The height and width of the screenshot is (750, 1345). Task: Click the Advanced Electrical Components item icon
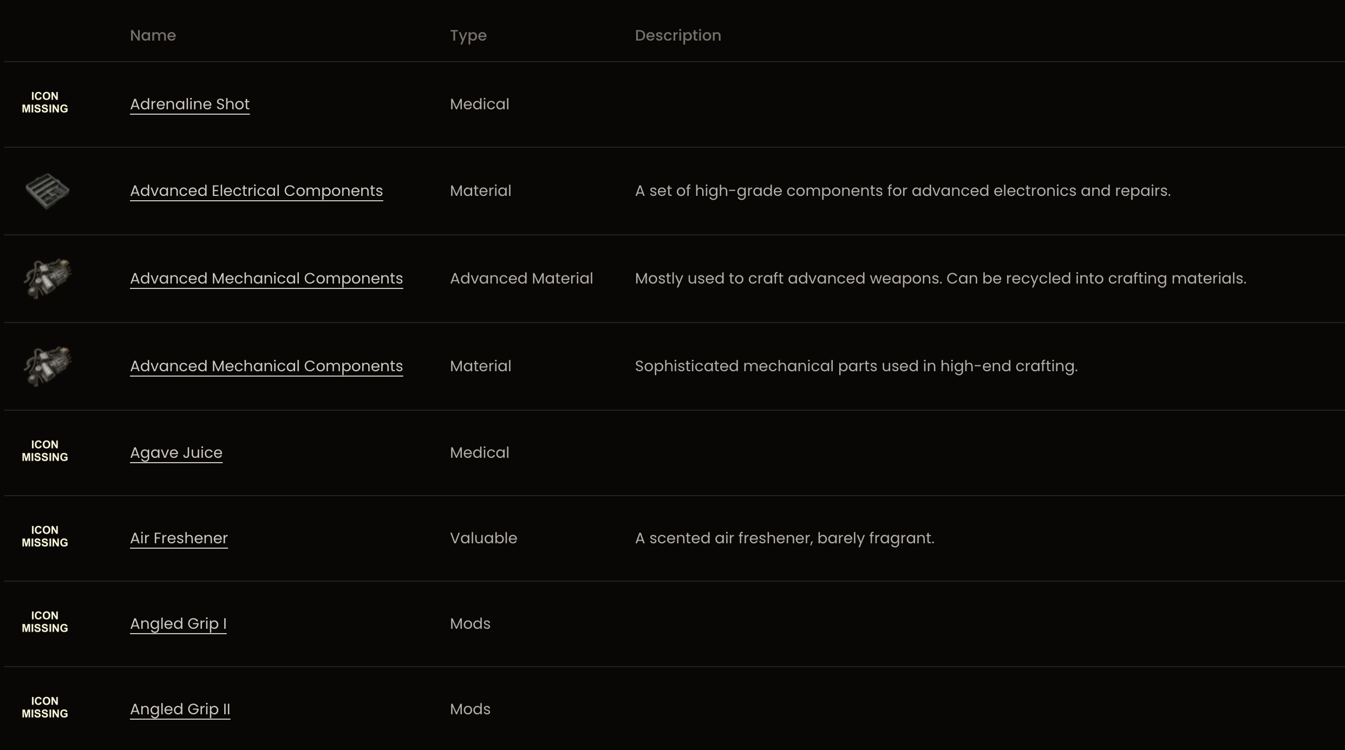coord(47,191)
